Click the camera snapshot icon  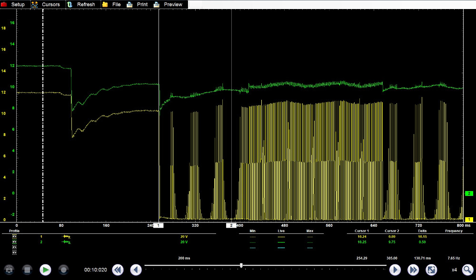coord(10,270)
